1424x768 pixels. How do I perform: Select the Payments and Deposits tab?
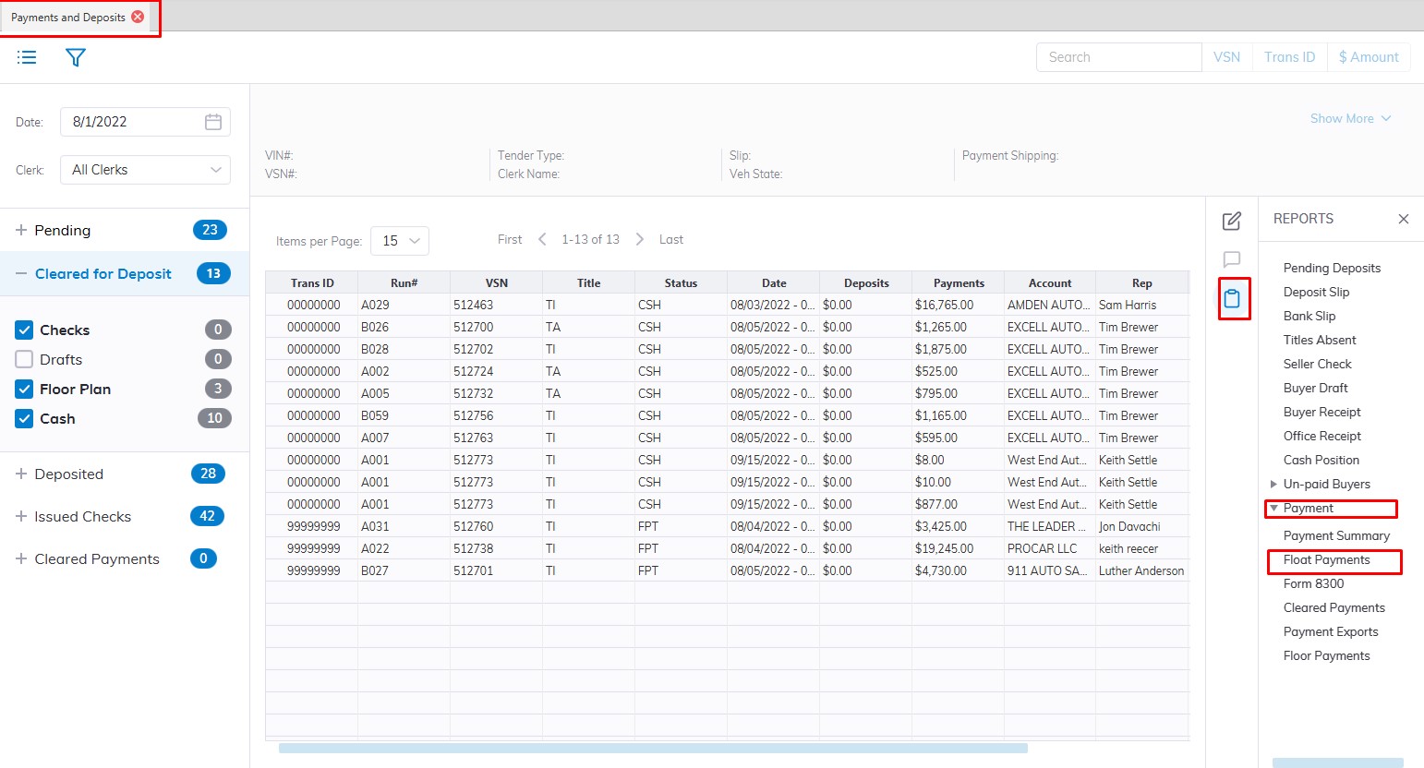pyautogui.click(x=68, y=18)
